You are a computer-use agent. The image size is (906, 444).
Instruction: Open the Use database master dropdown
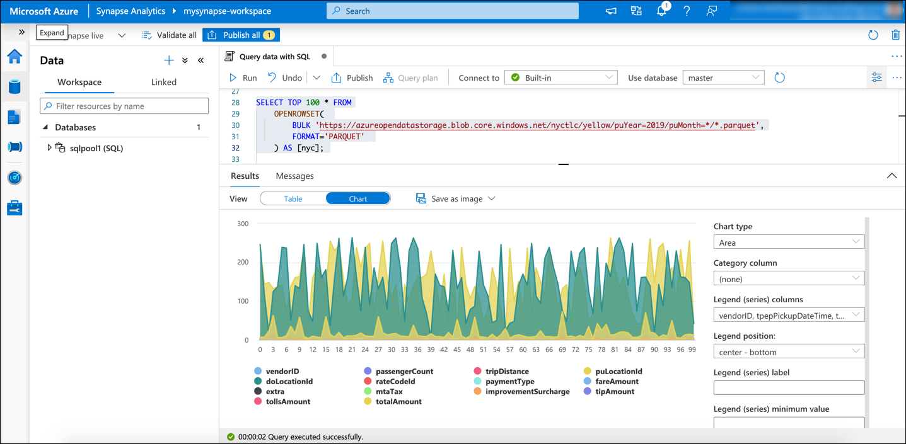[x=723, y=77]
